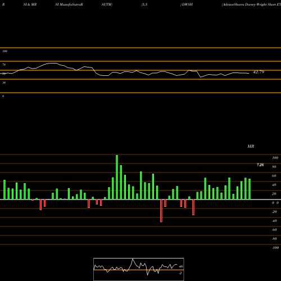Viewport: 281px width, 281px height.
Task: Click the 70 level label of the RSI panel
Action: point(4,65)
